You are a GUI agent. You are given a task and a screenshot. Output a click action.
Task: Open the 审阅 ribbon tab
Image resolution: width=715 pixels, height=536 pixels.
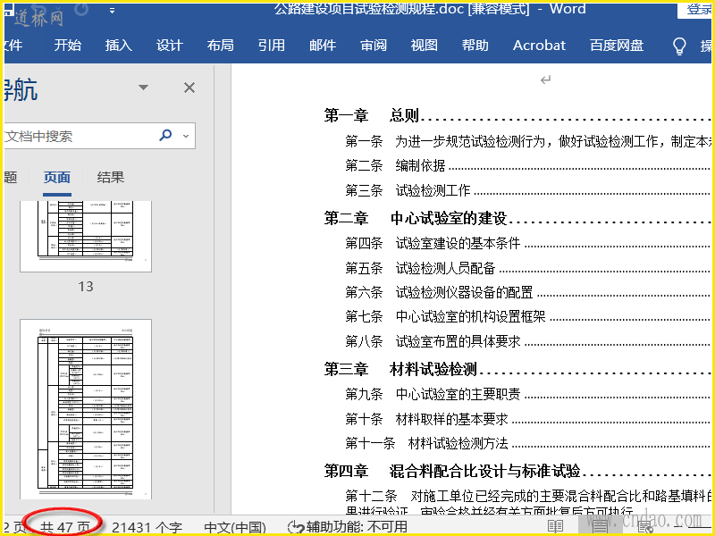(x=374, y=46)
